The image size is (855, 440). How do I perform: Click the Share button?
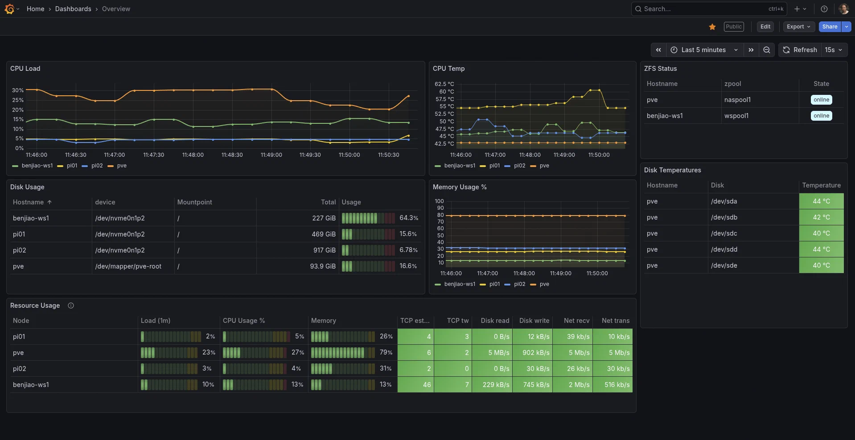pos(830,27)
